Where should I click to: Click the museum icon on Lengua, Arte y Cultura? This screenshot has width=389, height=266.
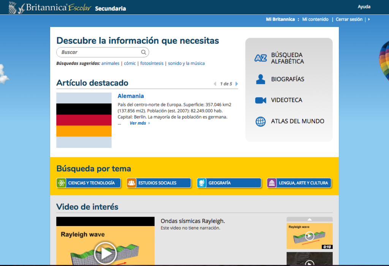tap(272, 183)
